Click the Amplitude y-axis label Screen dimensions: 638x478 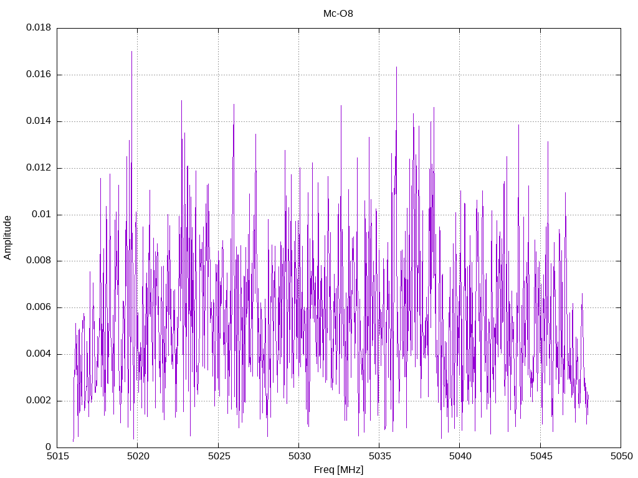click(7, 238)
